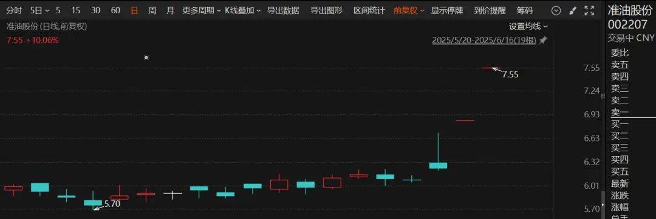Click the 卖四 order book row

pos(620,77)
